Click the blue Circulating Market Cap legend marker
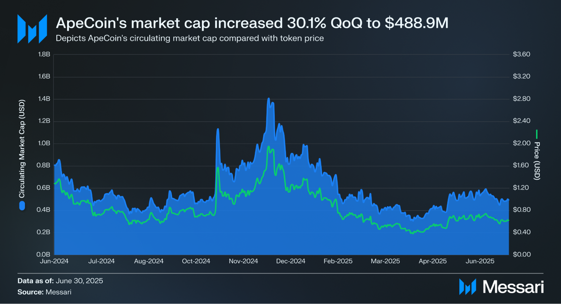The width and height of the screenshot is (561, 304). tap(22, 206)
